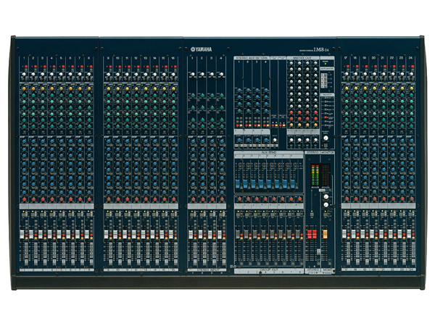Push the red button at top of channel 1

(x=26, y=67)
